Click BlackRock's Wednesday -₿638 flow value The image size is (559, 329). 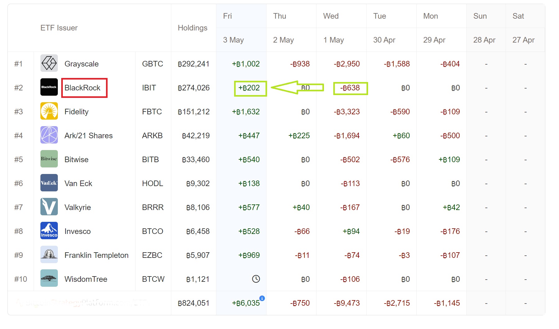350,88
